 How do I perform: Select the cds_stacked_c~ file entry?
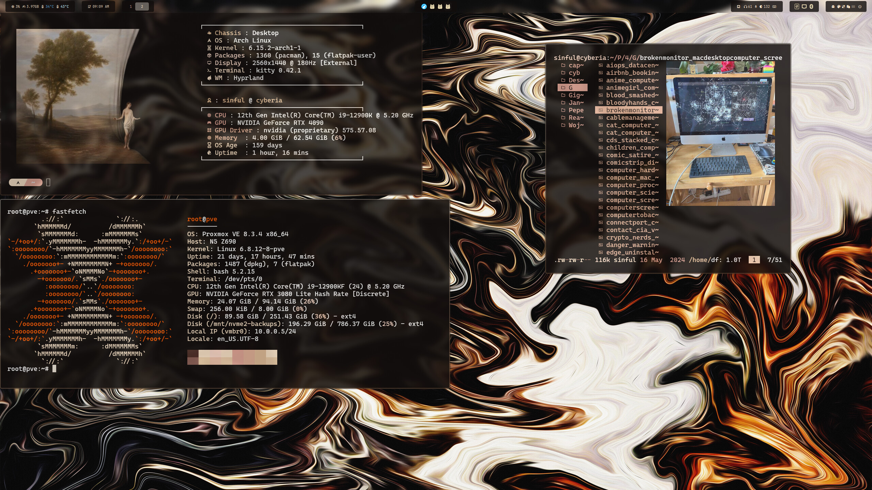[x=629, y=140]
